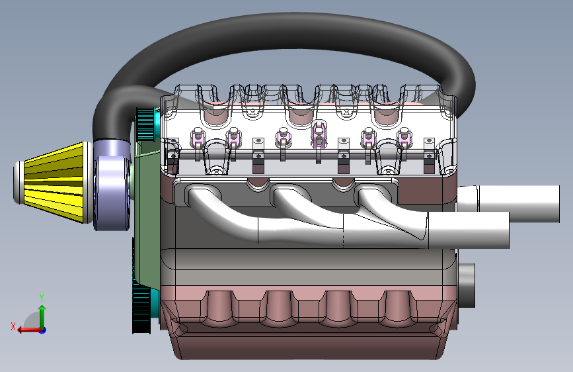Click the dark grey cylinder at engine rear

[x=467, y=285]
